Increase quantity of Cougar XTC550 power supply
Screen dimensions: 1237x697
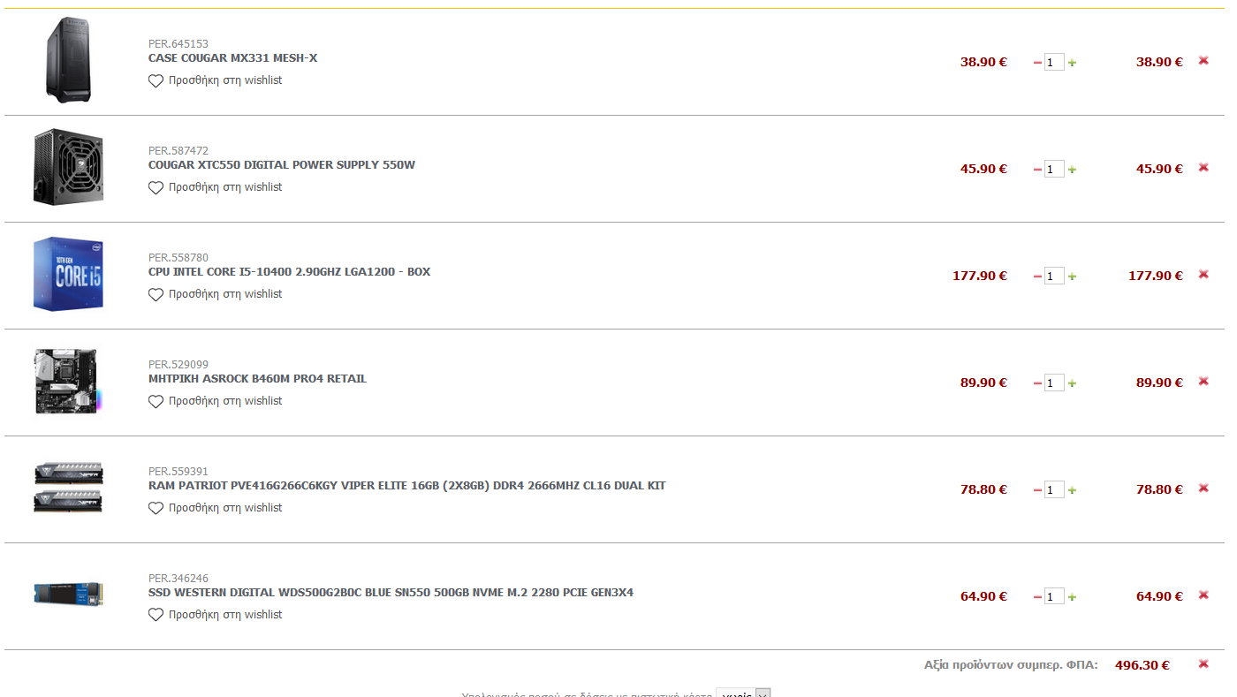point(1072,170)
